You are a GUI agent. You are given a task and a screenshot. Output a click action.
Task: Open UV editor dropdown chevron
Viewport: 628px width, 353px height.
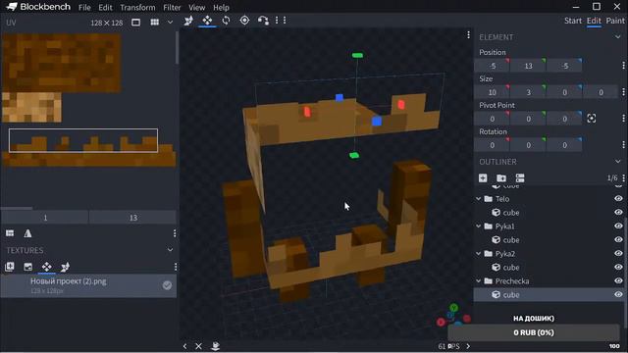170,23
